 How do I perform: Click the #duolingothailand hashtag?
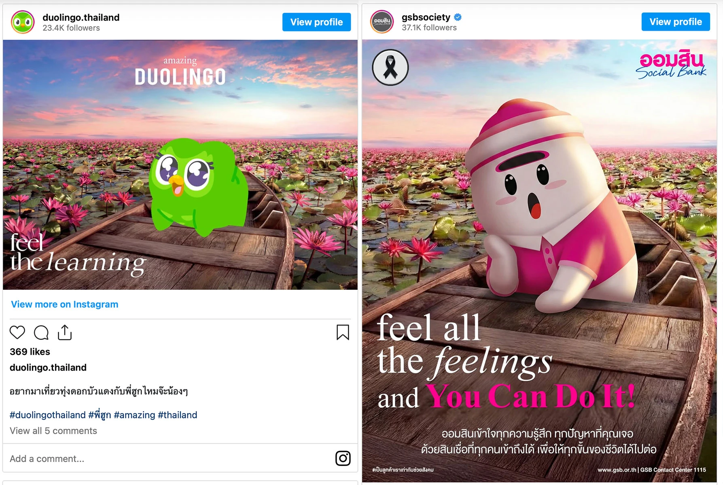click(x=48, y=415)
